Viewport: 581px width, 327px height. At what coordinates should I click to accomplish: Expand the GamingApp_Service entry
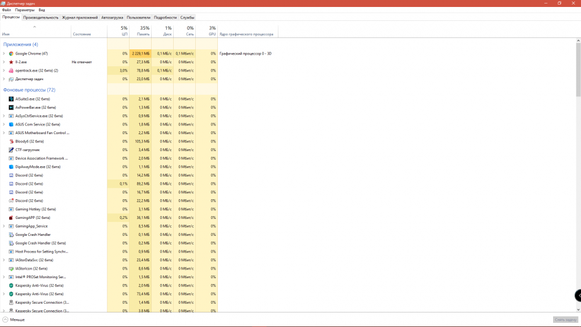[4, 227]
